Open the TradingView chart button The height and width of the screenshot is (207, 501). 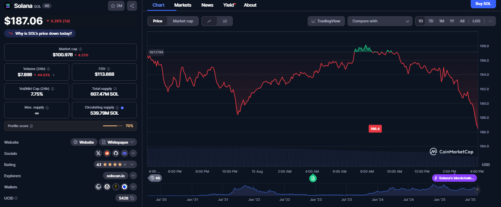click(x=326, y=21)
